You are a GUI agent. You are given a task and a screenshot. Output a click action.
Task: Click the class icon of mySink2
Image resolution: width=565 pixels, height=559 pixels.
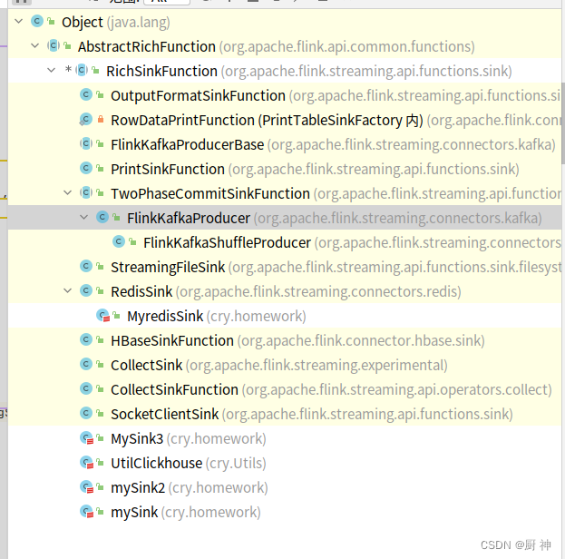click(x=86, y=487)
